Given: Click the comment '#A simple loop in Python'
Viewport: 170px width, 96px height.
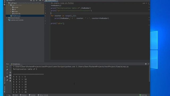Looking at the screenshot, I should tap(62, 3).
